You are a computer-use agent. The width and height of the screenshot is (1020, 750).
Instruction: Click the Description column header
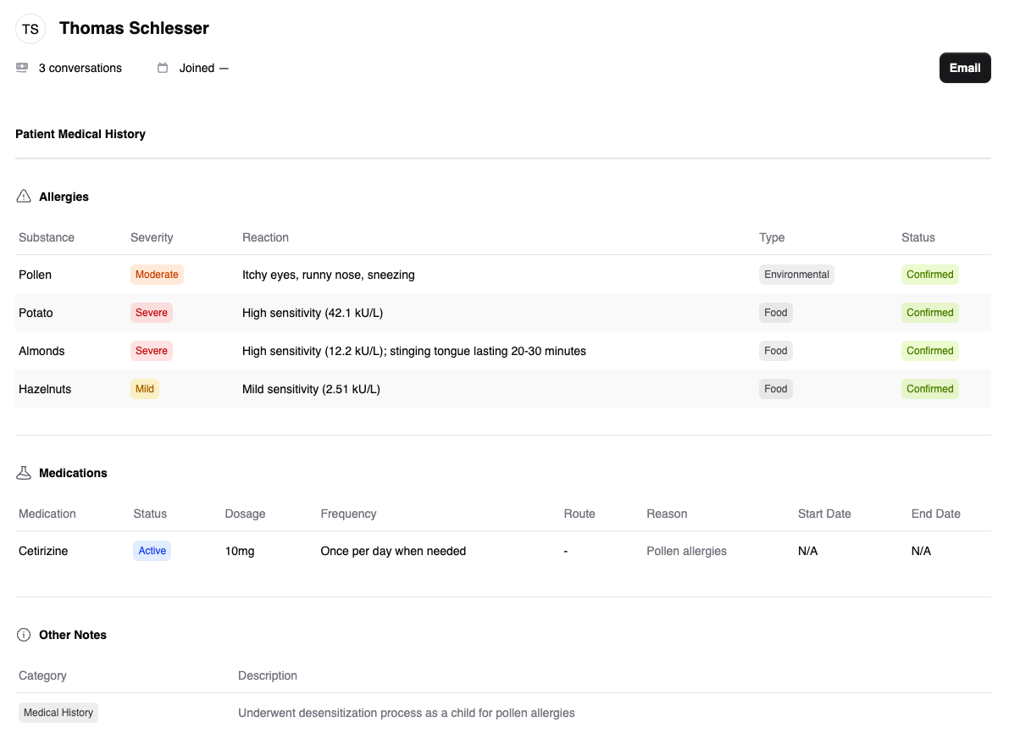pyautogui.click(x=268, y=675)
